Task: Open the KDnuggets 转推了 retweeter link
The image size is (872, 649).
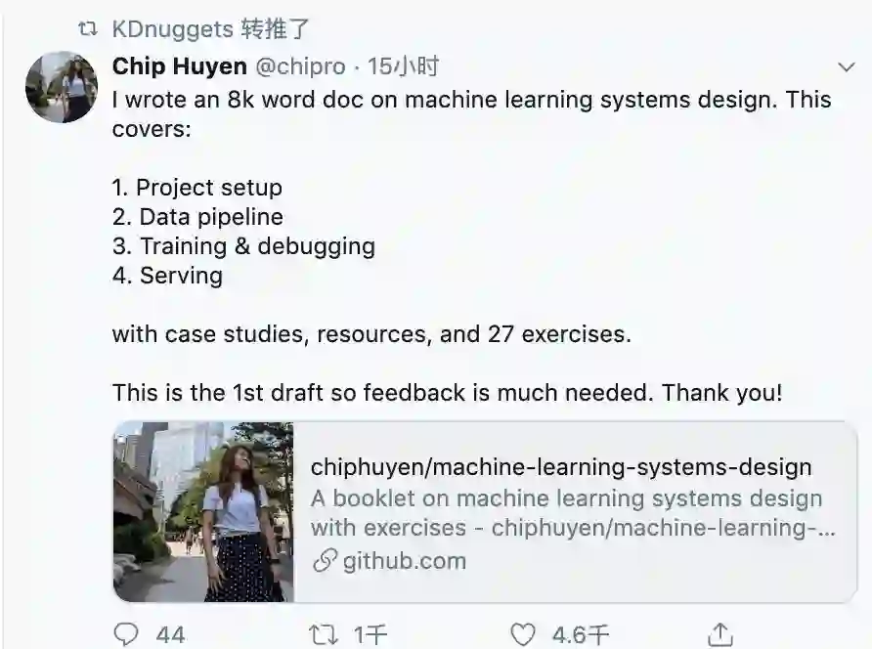Action: (210, 29)
